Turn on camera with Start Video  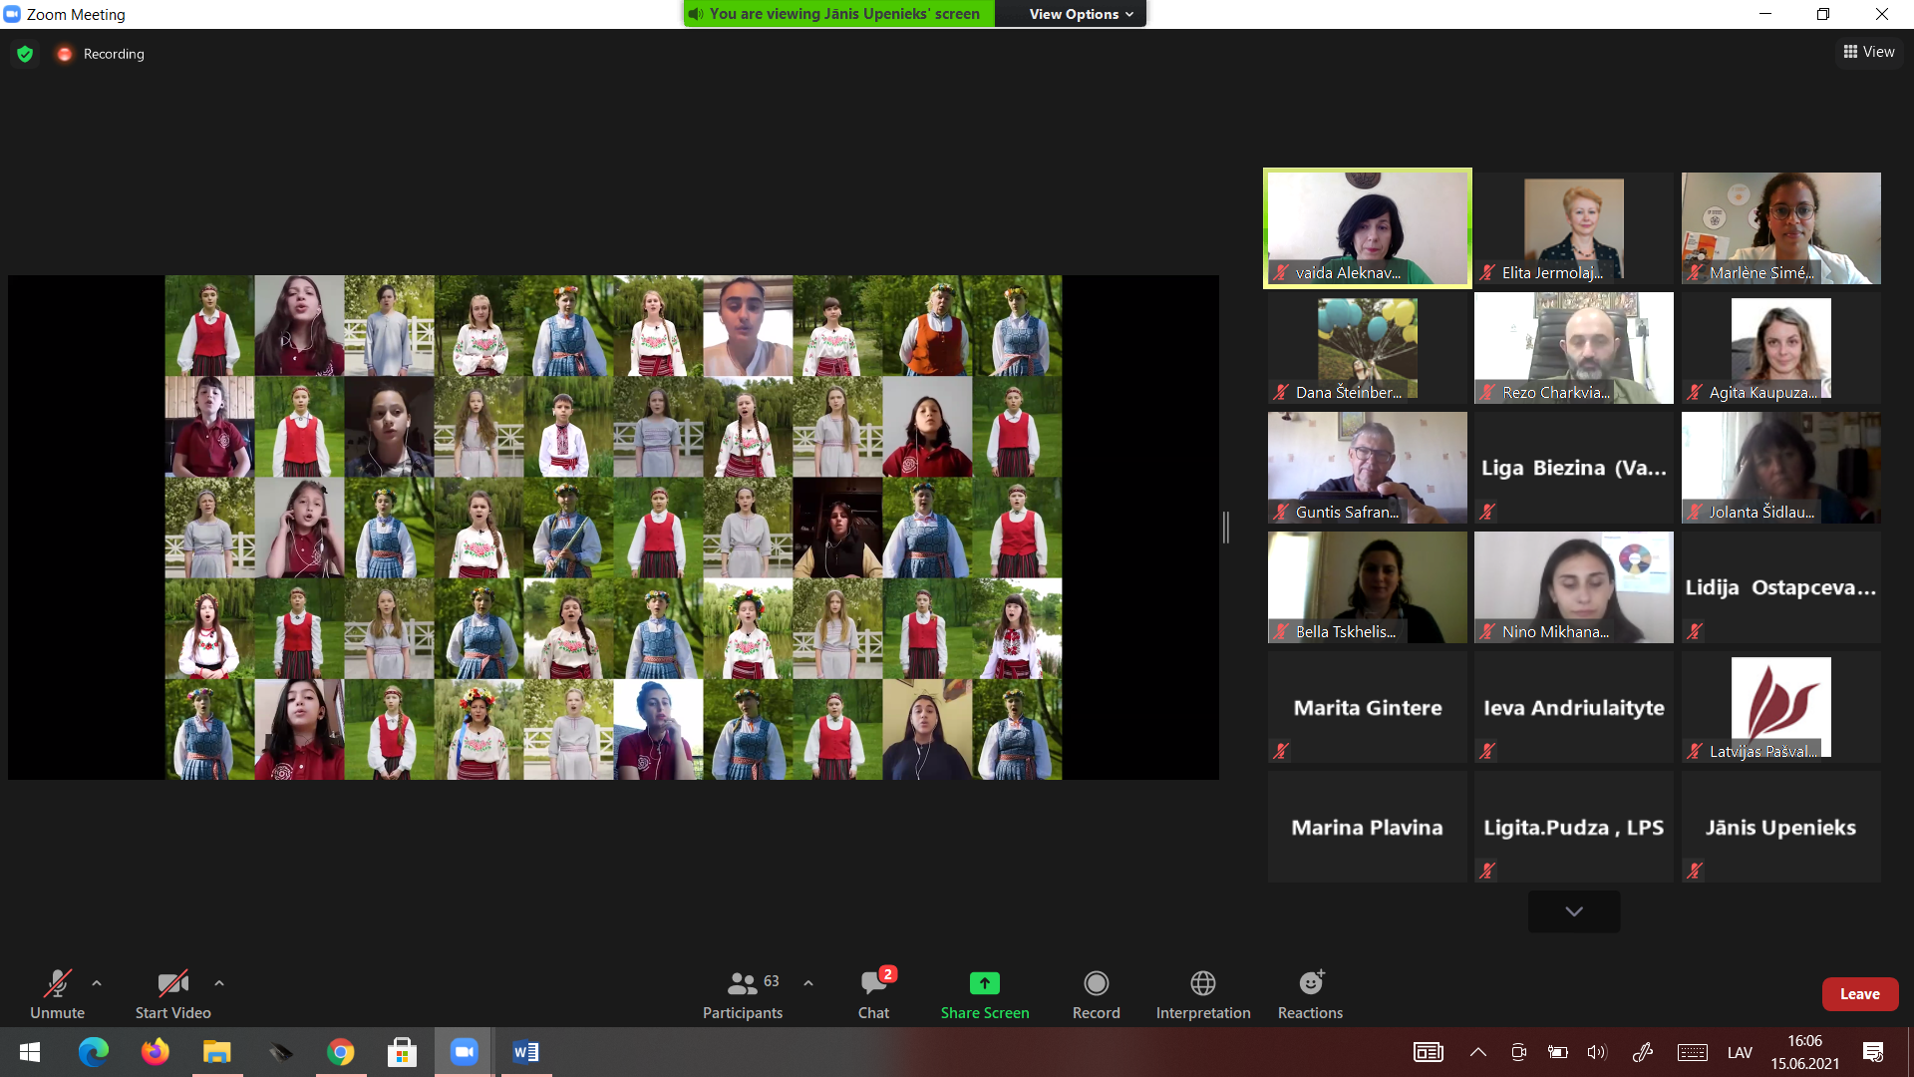pos(172,994)
